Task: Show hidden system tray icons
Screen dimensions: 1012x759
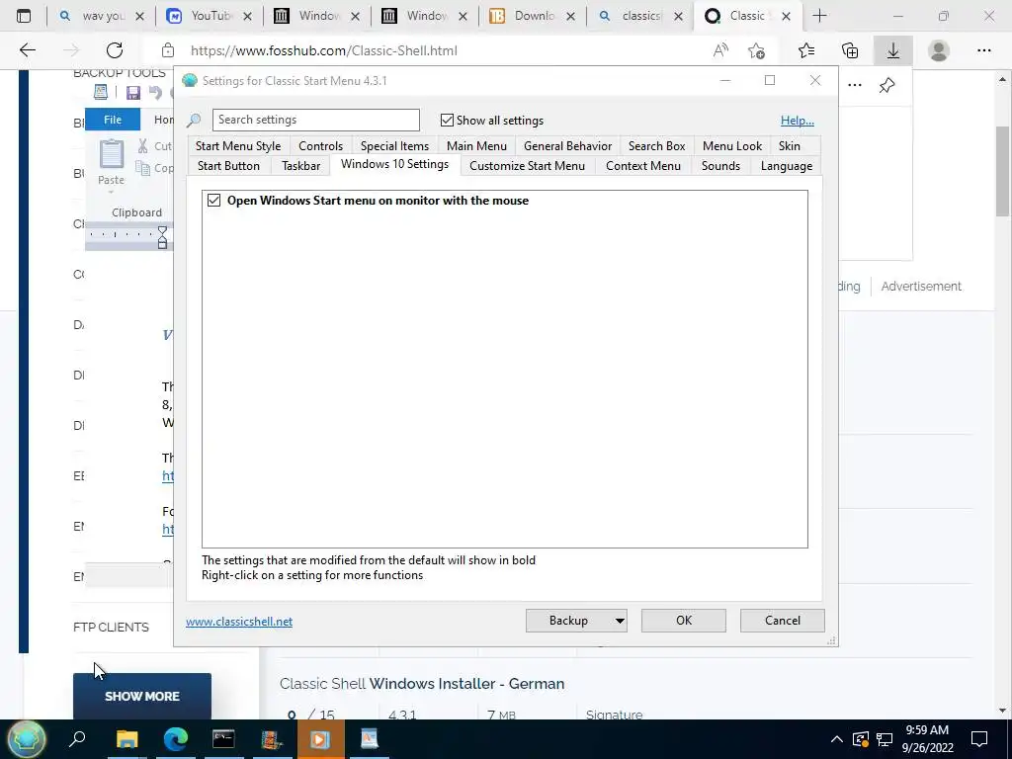Action: pos(836,739)
